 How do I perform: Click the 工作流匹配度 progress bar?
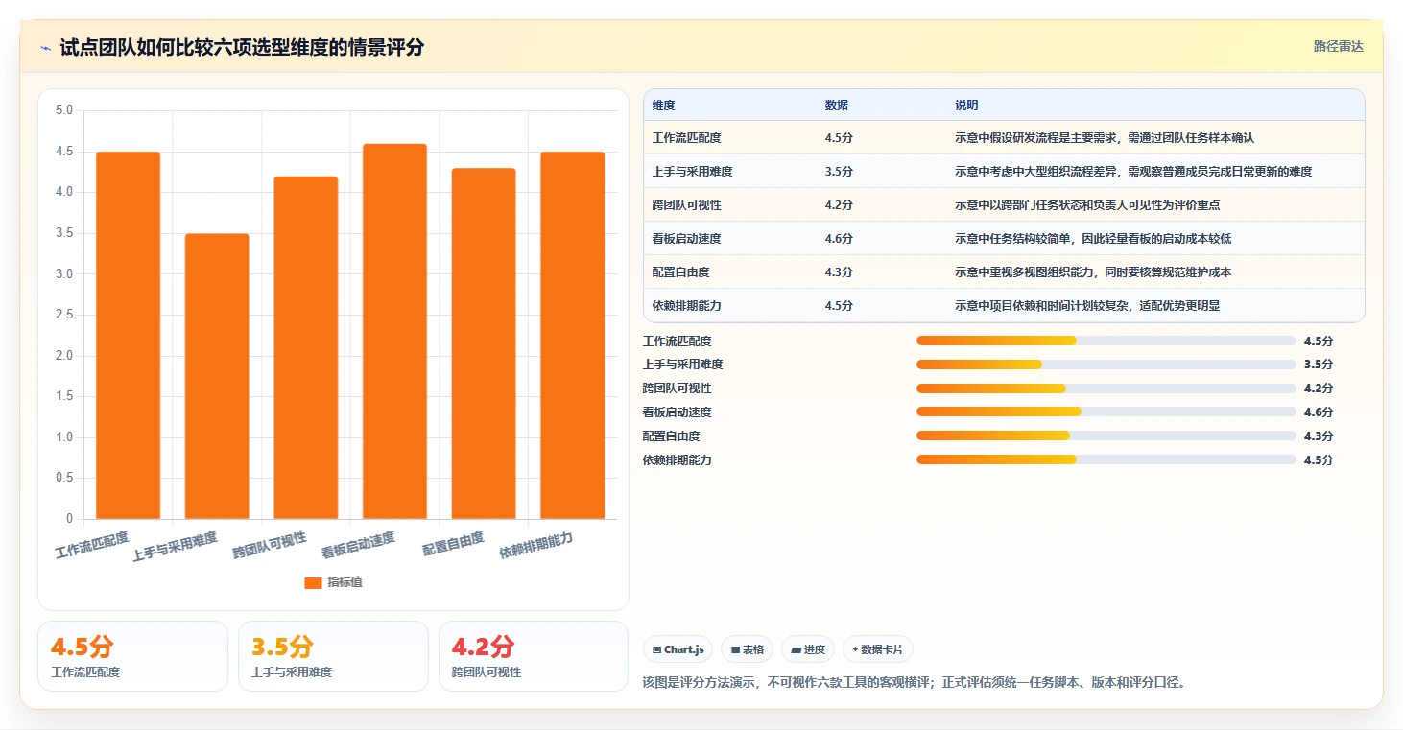(x=1106, y=341)
